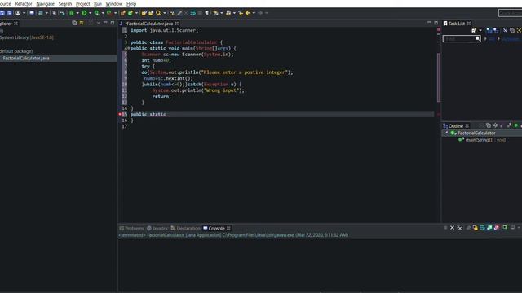Toggle Show Whitespace Characters pilcrow icon
The height and width of the screenshot is (293, 522).
tap(206, 13)
